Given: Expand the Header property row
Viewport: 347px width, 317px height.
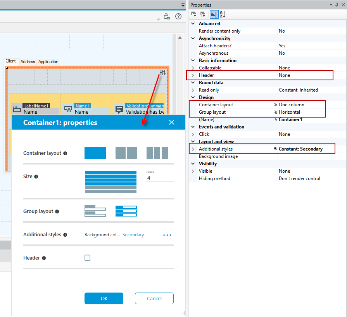Looking at the screenshot, I should click(193, 75).
